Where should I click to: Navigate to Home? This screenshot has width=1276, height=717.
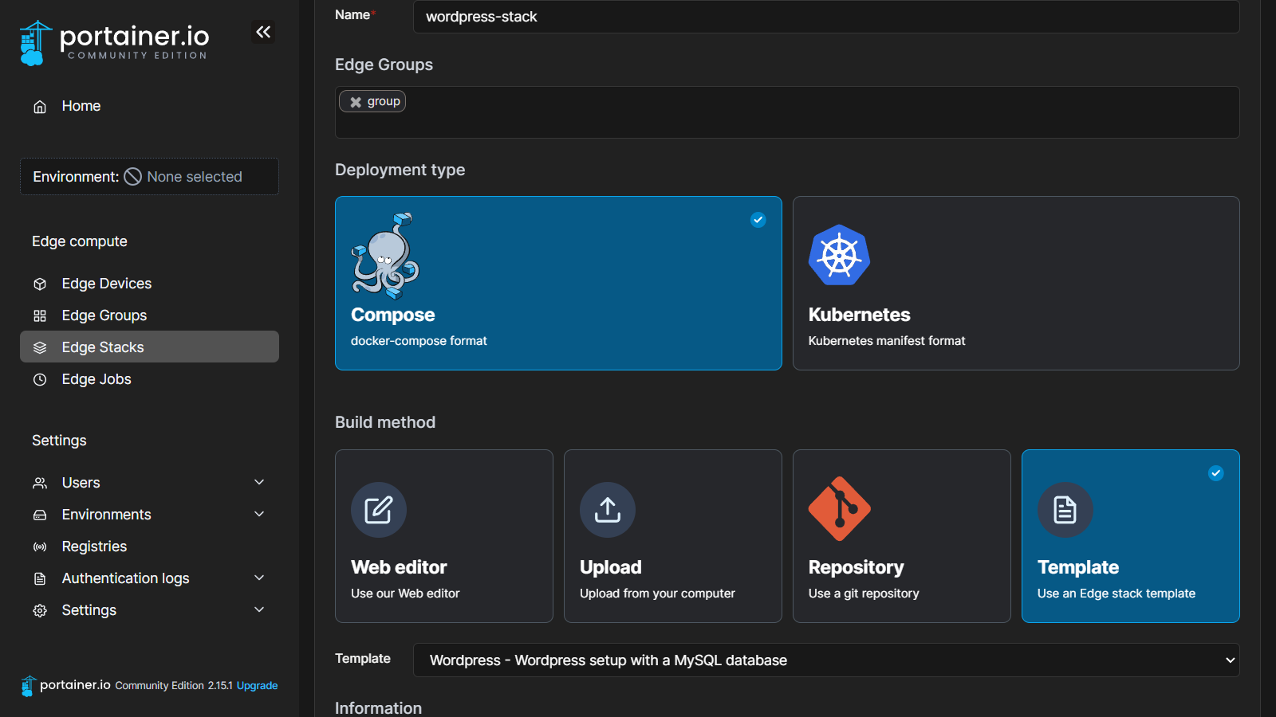click(81, 106)
